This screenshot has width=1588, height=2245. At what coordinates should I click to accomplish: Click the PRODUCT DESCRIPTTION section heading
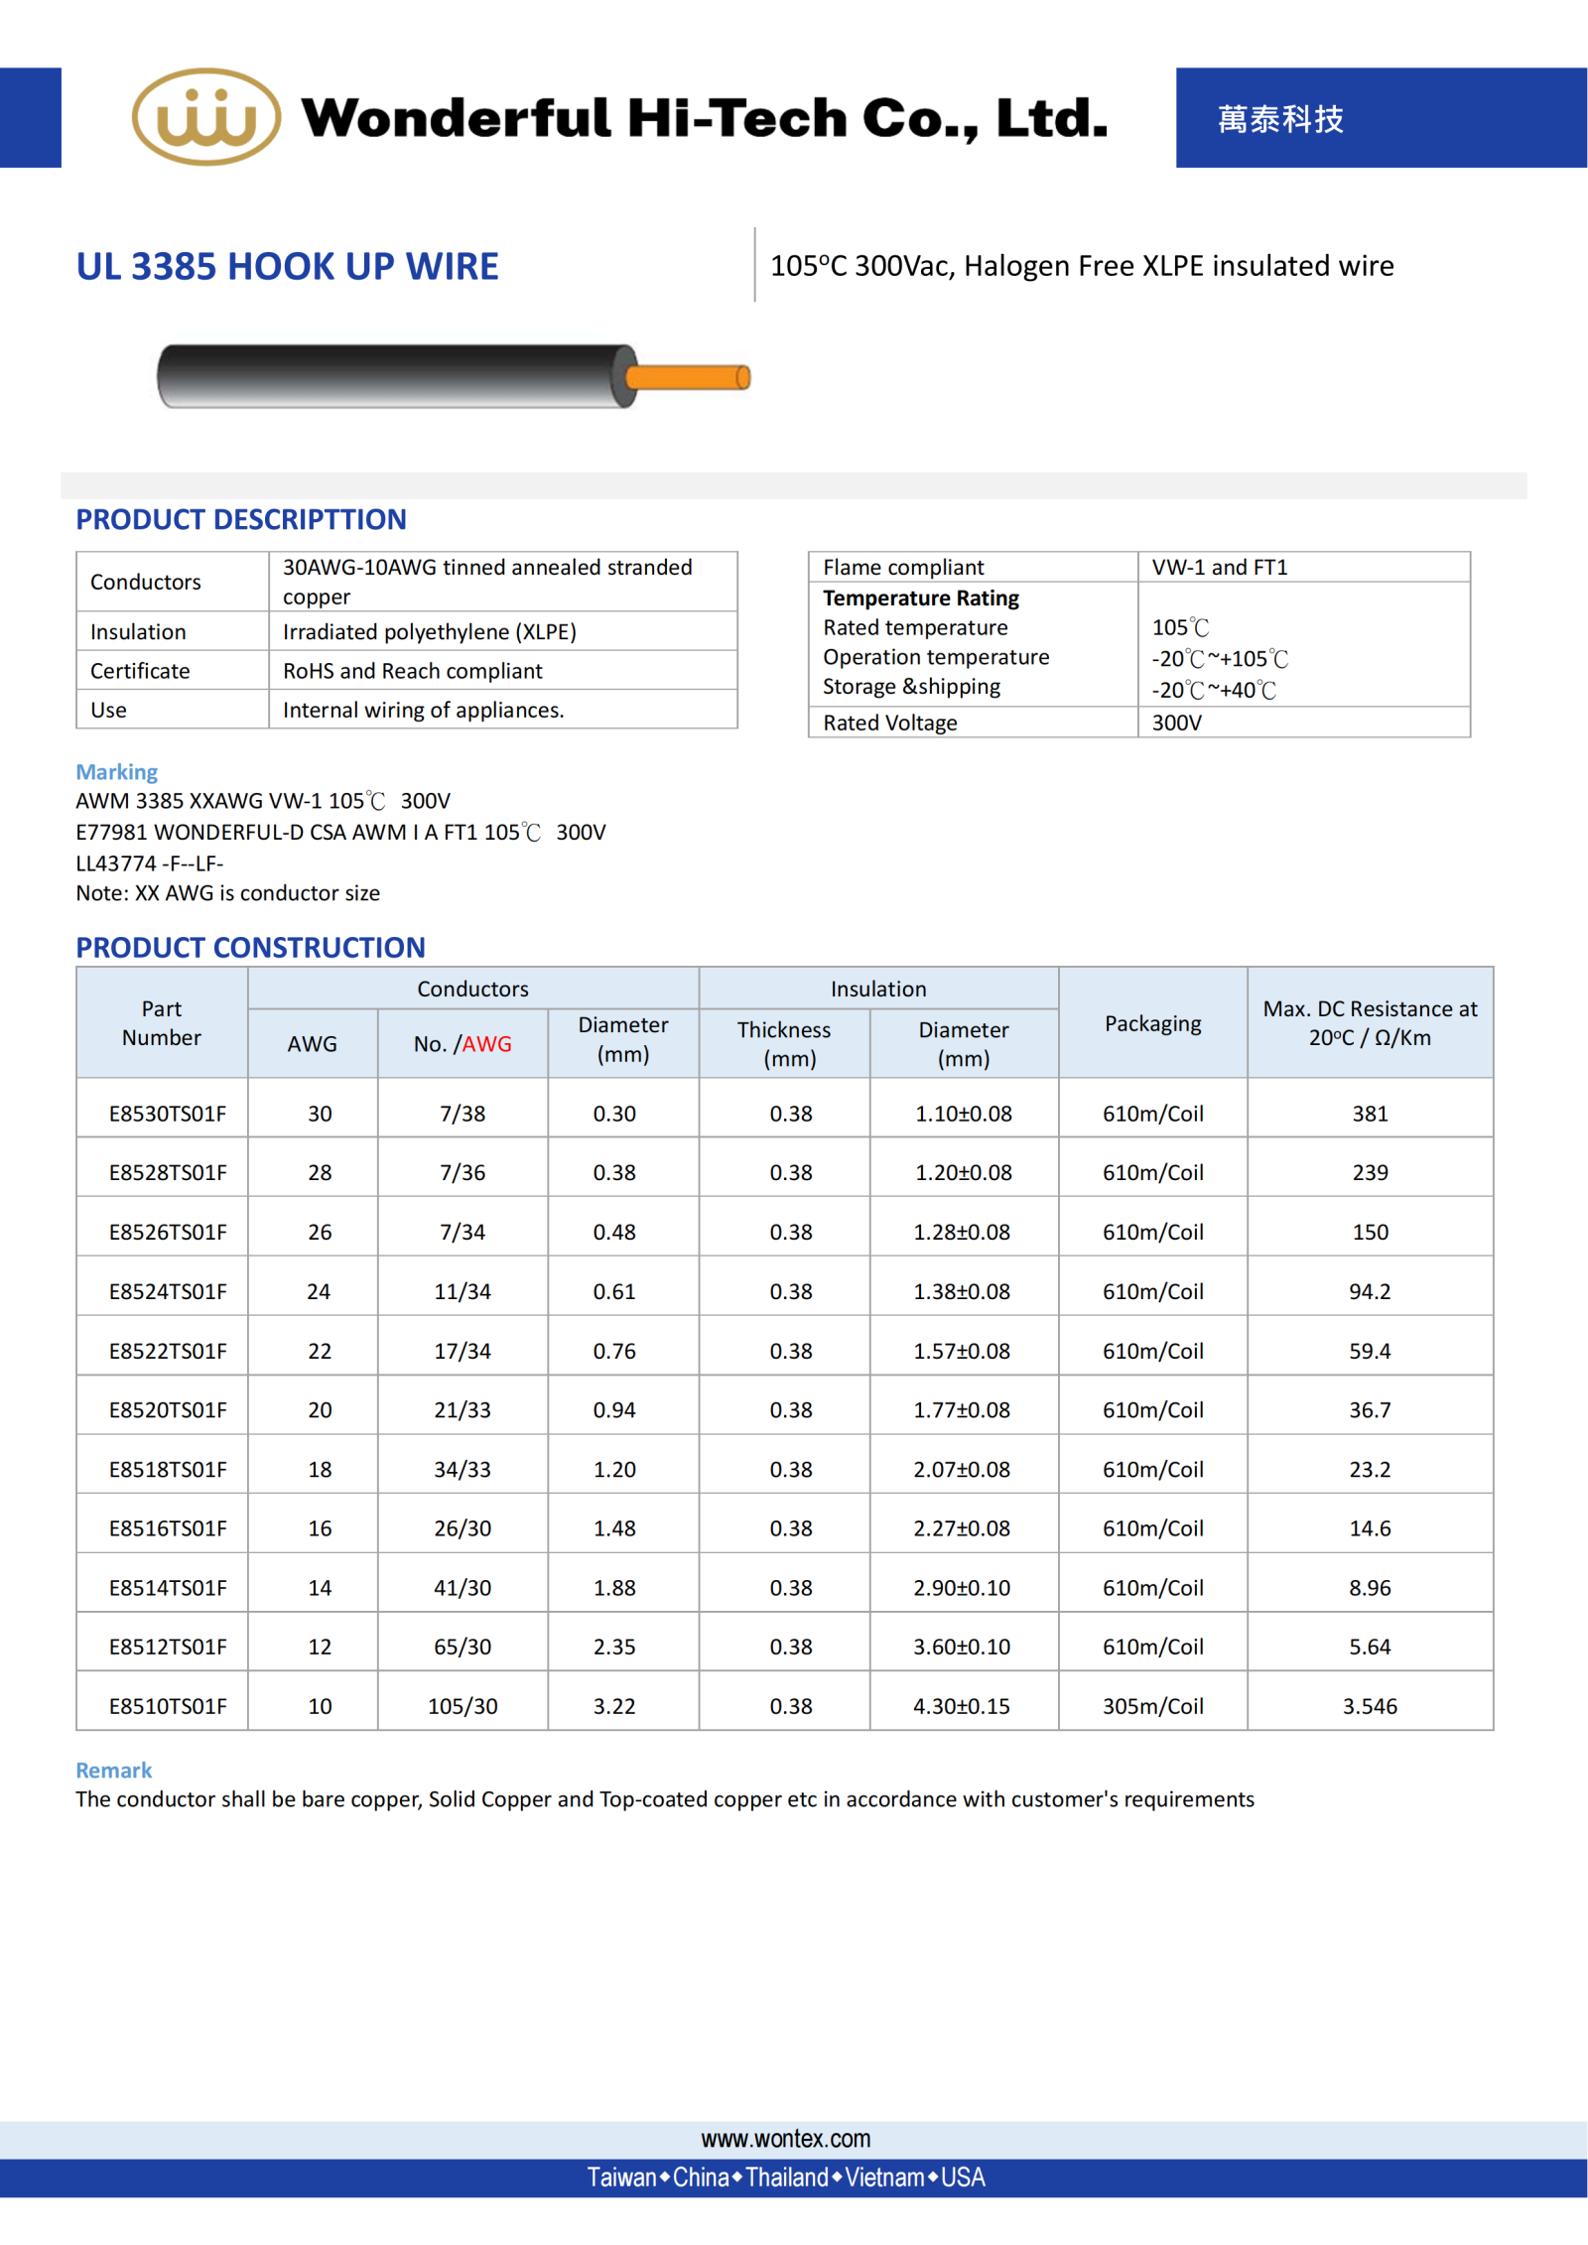pyautogui.click(x=241, y=519)
